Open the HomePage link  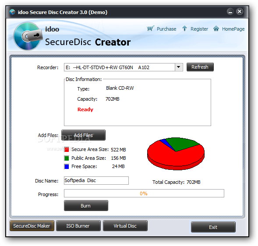pos(233,29)
